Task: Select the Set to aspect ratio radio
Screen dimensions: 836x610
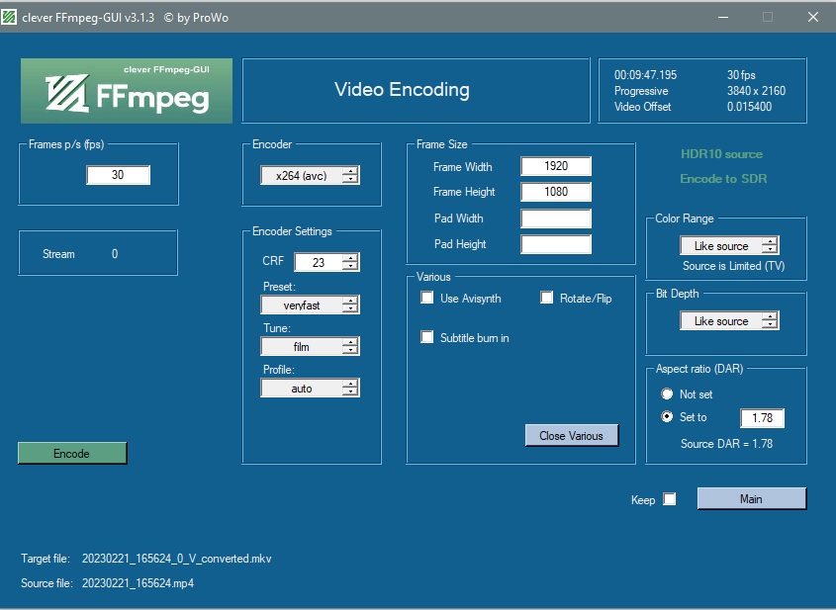Action: pyautogui.click(x=667, y=416)
